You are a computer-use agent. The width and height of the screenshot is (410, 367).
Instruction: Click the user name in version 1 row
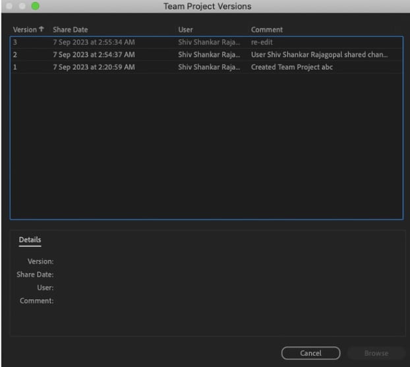tap(209, 67)
